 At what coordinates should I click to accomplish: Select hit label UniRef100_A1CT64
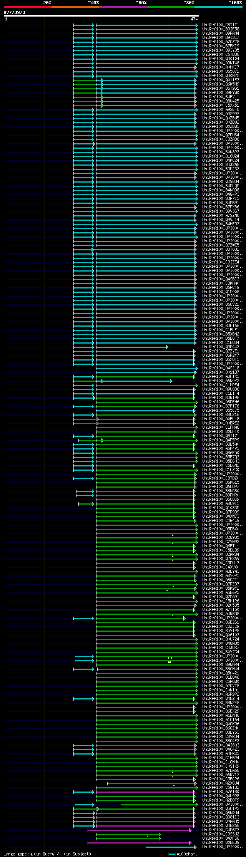click(221, 720)
